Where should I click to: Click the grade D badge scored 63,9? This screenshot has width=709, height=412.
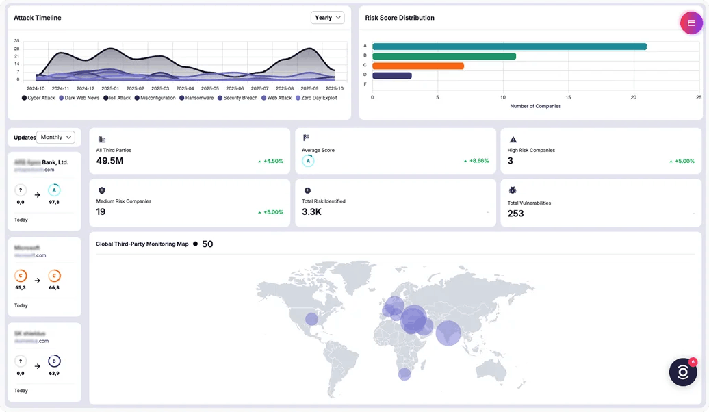[54, 361]
